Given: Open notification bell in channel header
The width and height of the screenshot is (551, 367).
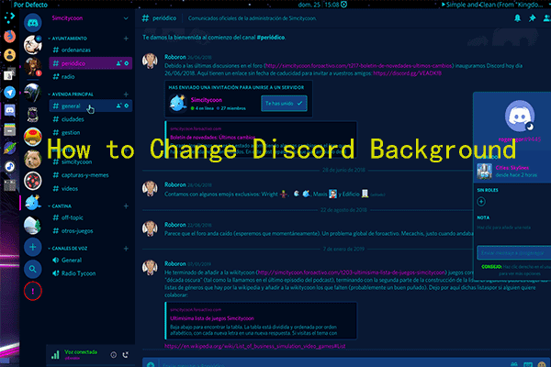Looking at the screenshot, I should (517, 18).
